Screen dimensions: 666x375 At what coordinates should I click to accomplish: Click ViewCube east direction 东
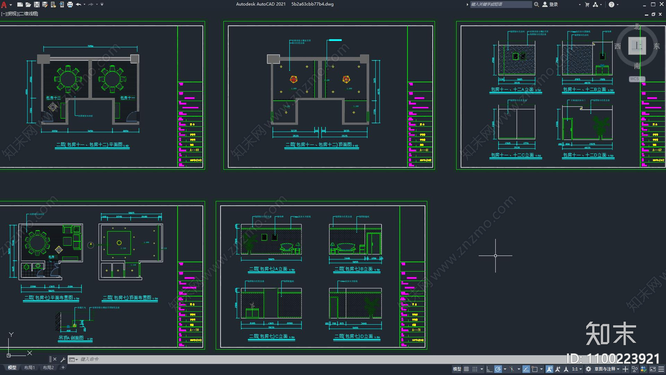pos(656,46)
